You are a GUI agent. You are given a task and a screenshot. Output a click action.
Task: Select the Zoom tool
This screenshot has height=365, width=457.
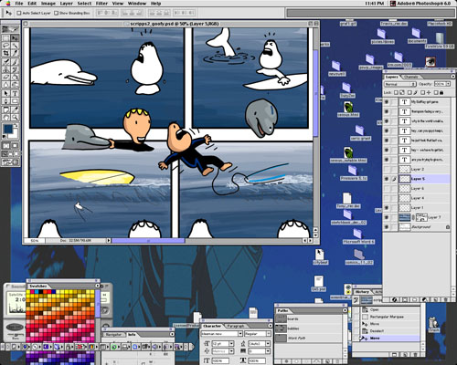pos(15,118)
